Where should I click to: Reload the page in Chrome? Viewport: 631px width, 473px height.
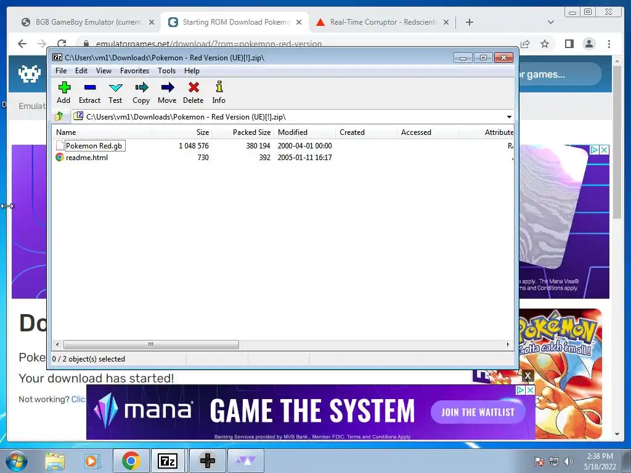(62, 44)
